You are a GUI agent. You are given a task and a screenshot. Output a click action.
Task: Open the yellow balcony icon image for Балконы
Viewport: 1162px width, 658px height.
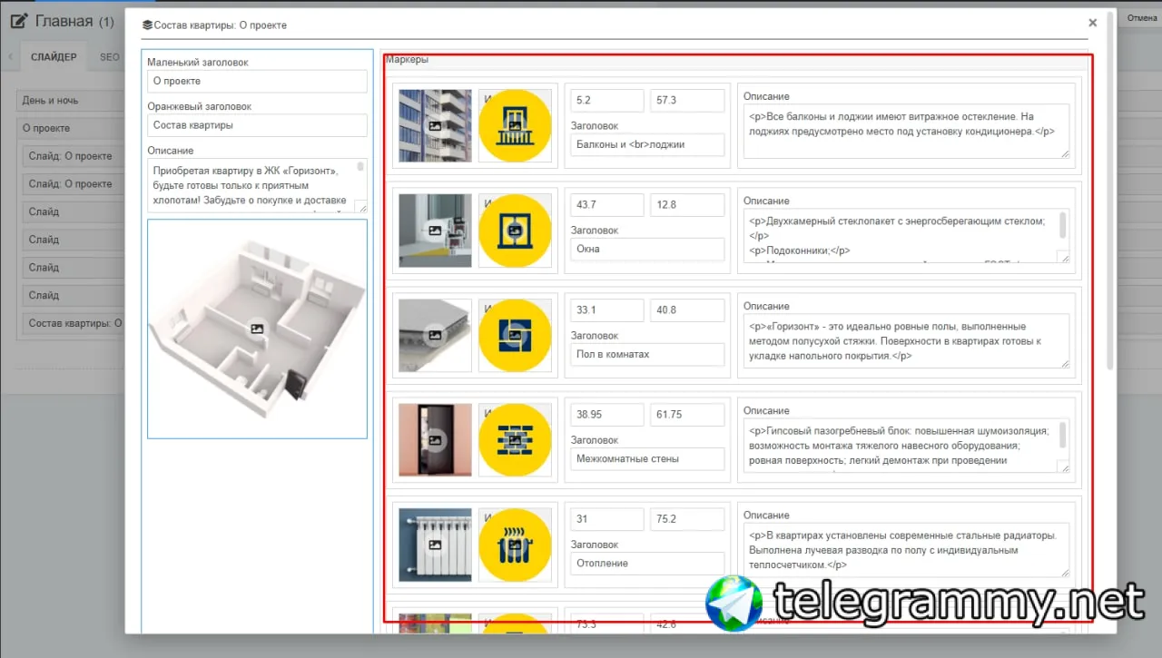pos(515,126)
